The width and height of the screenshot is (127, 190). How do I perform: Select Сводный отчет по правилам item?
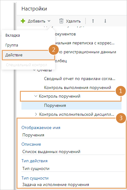tap(80, 79)
